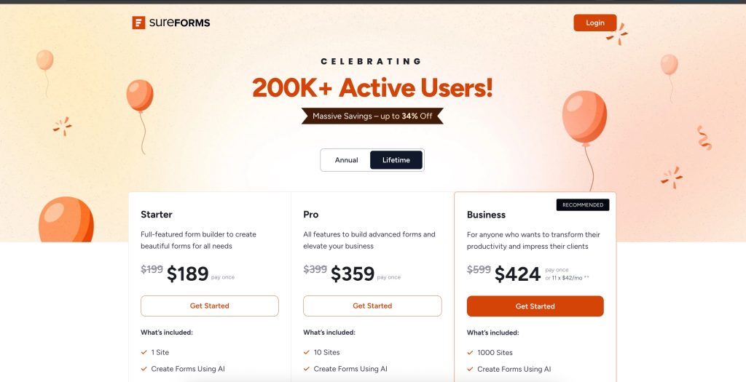Click Get Started under Starter plan
The image size is (746, 382).
tap(210, 306)
